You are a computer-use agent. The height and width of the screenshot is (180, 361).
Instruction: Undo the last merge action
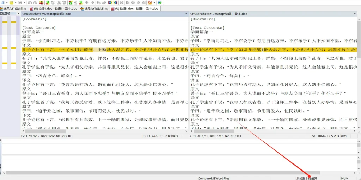click(x=30, y=2)
